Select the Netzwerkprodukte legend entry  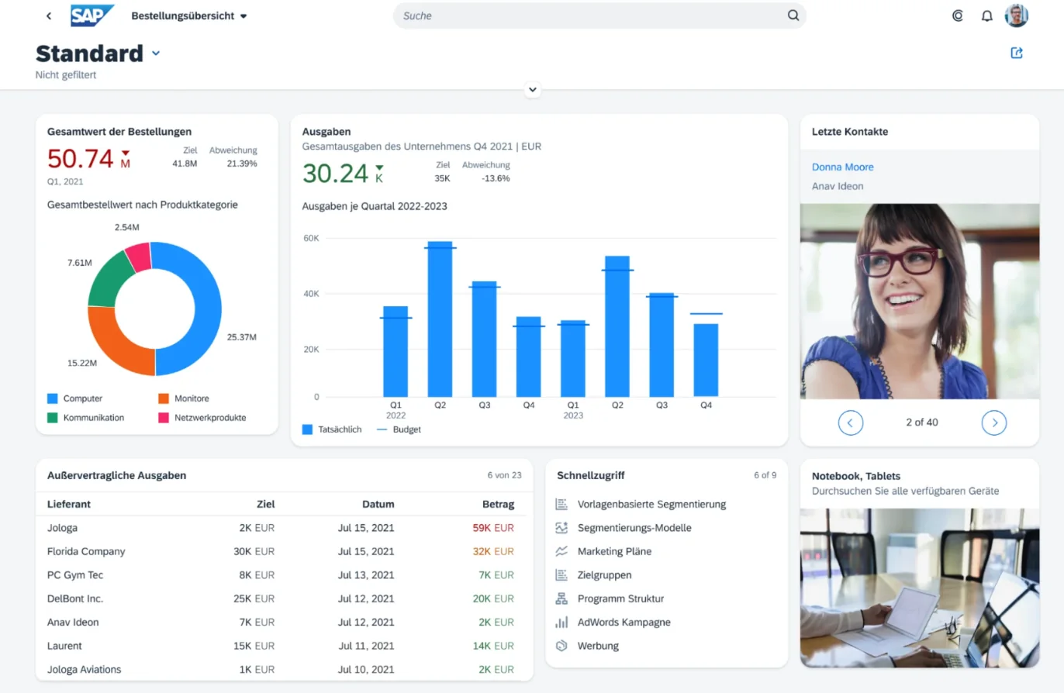(x=202, y=417)
